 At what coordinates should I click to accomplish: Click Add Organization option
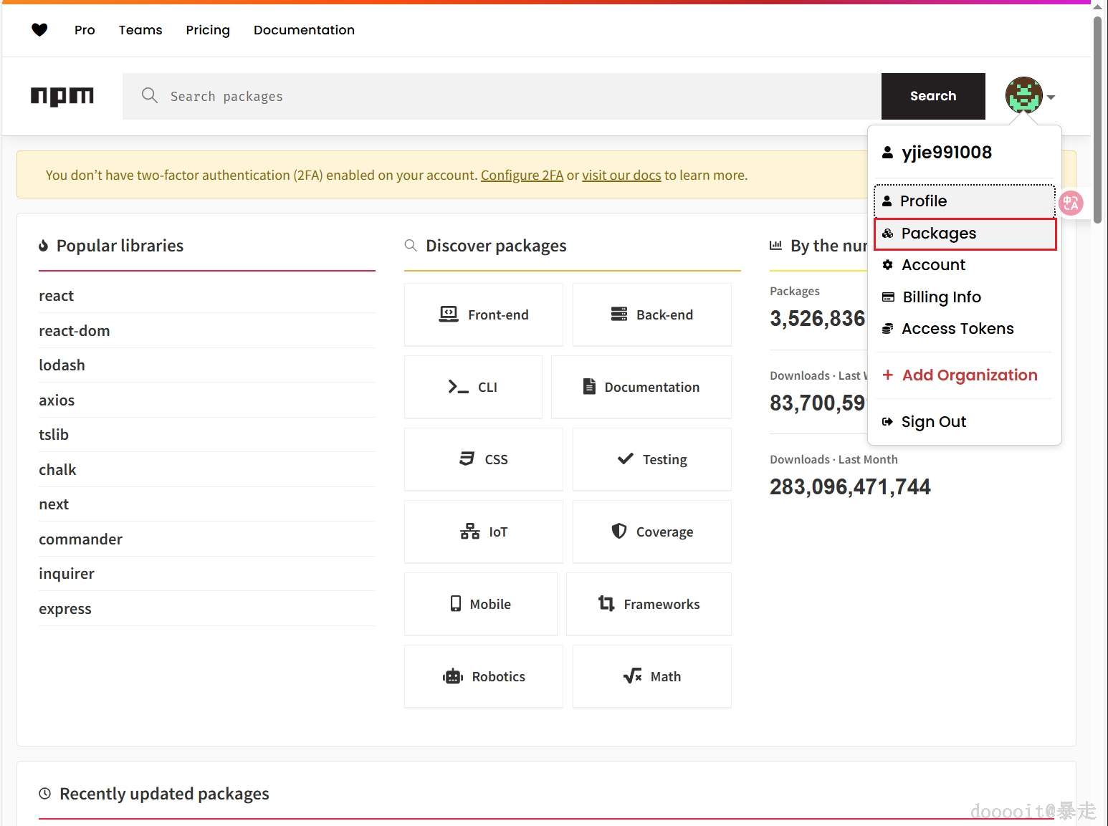click(969, 375)
